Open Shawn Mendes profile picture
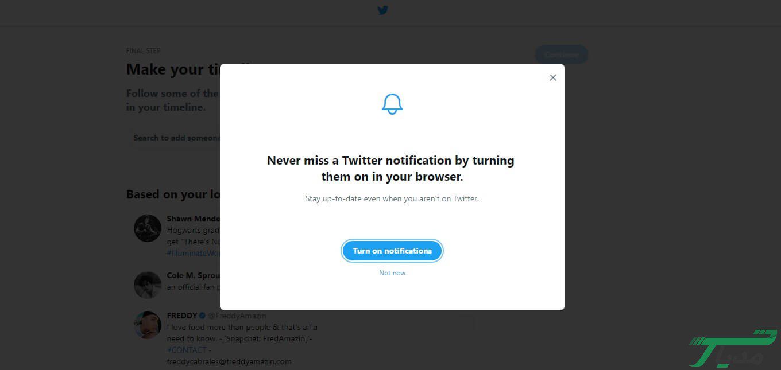Image resolution: width=781 pixels, height=370 pixels. pyautogui.click(x=148, y=228)
